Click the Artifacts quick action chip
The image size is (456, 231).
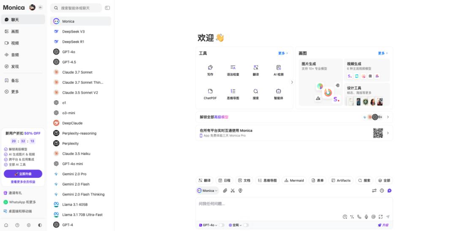(x=341, y=180)
